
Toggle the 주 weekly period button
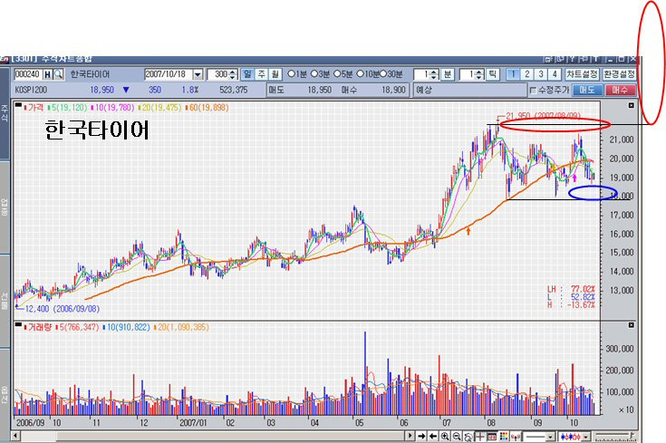point(261,74)
